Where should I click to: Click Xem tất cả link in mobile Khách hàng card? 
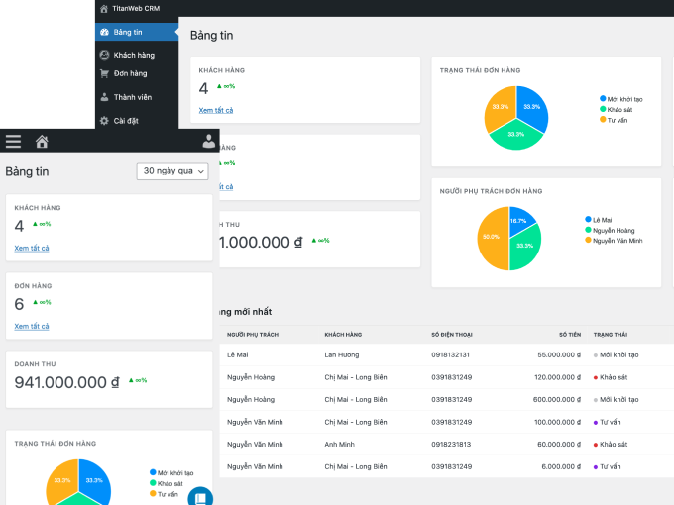(x=32, y=249)
